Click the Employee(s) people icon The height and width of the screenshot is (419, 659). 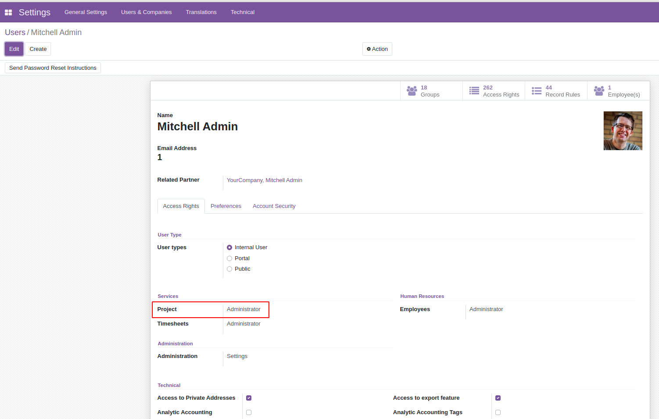pyautogui.click(x=599, y=91)
